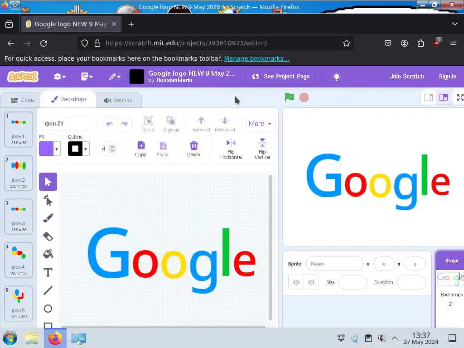Image resolution: width=464 pixels, height=348 pixels.
Task: Select the Circle tool
Action: (48, 309)
